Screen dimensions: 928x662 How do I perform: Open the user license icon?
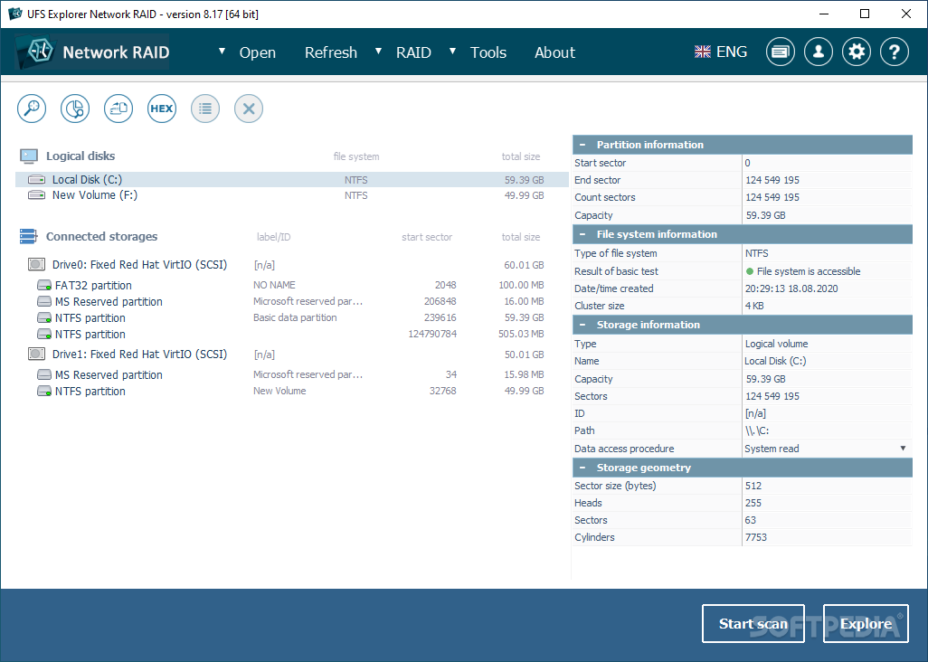pos(819,52)
